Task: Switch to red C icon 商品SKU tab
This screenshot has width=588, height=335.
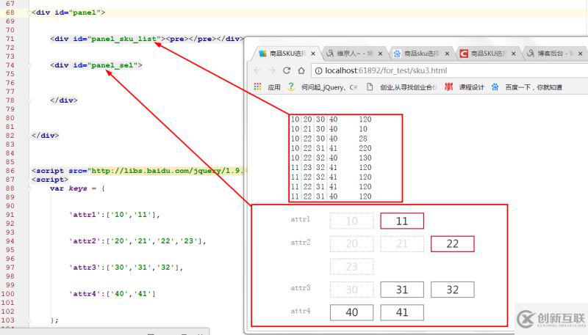Action: (488, 54)
